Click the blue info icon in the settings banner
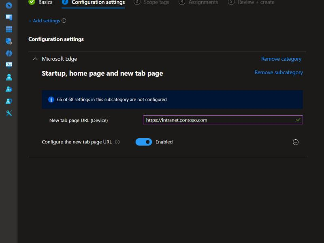Screen dimensions: 324x243 point(51,100)
